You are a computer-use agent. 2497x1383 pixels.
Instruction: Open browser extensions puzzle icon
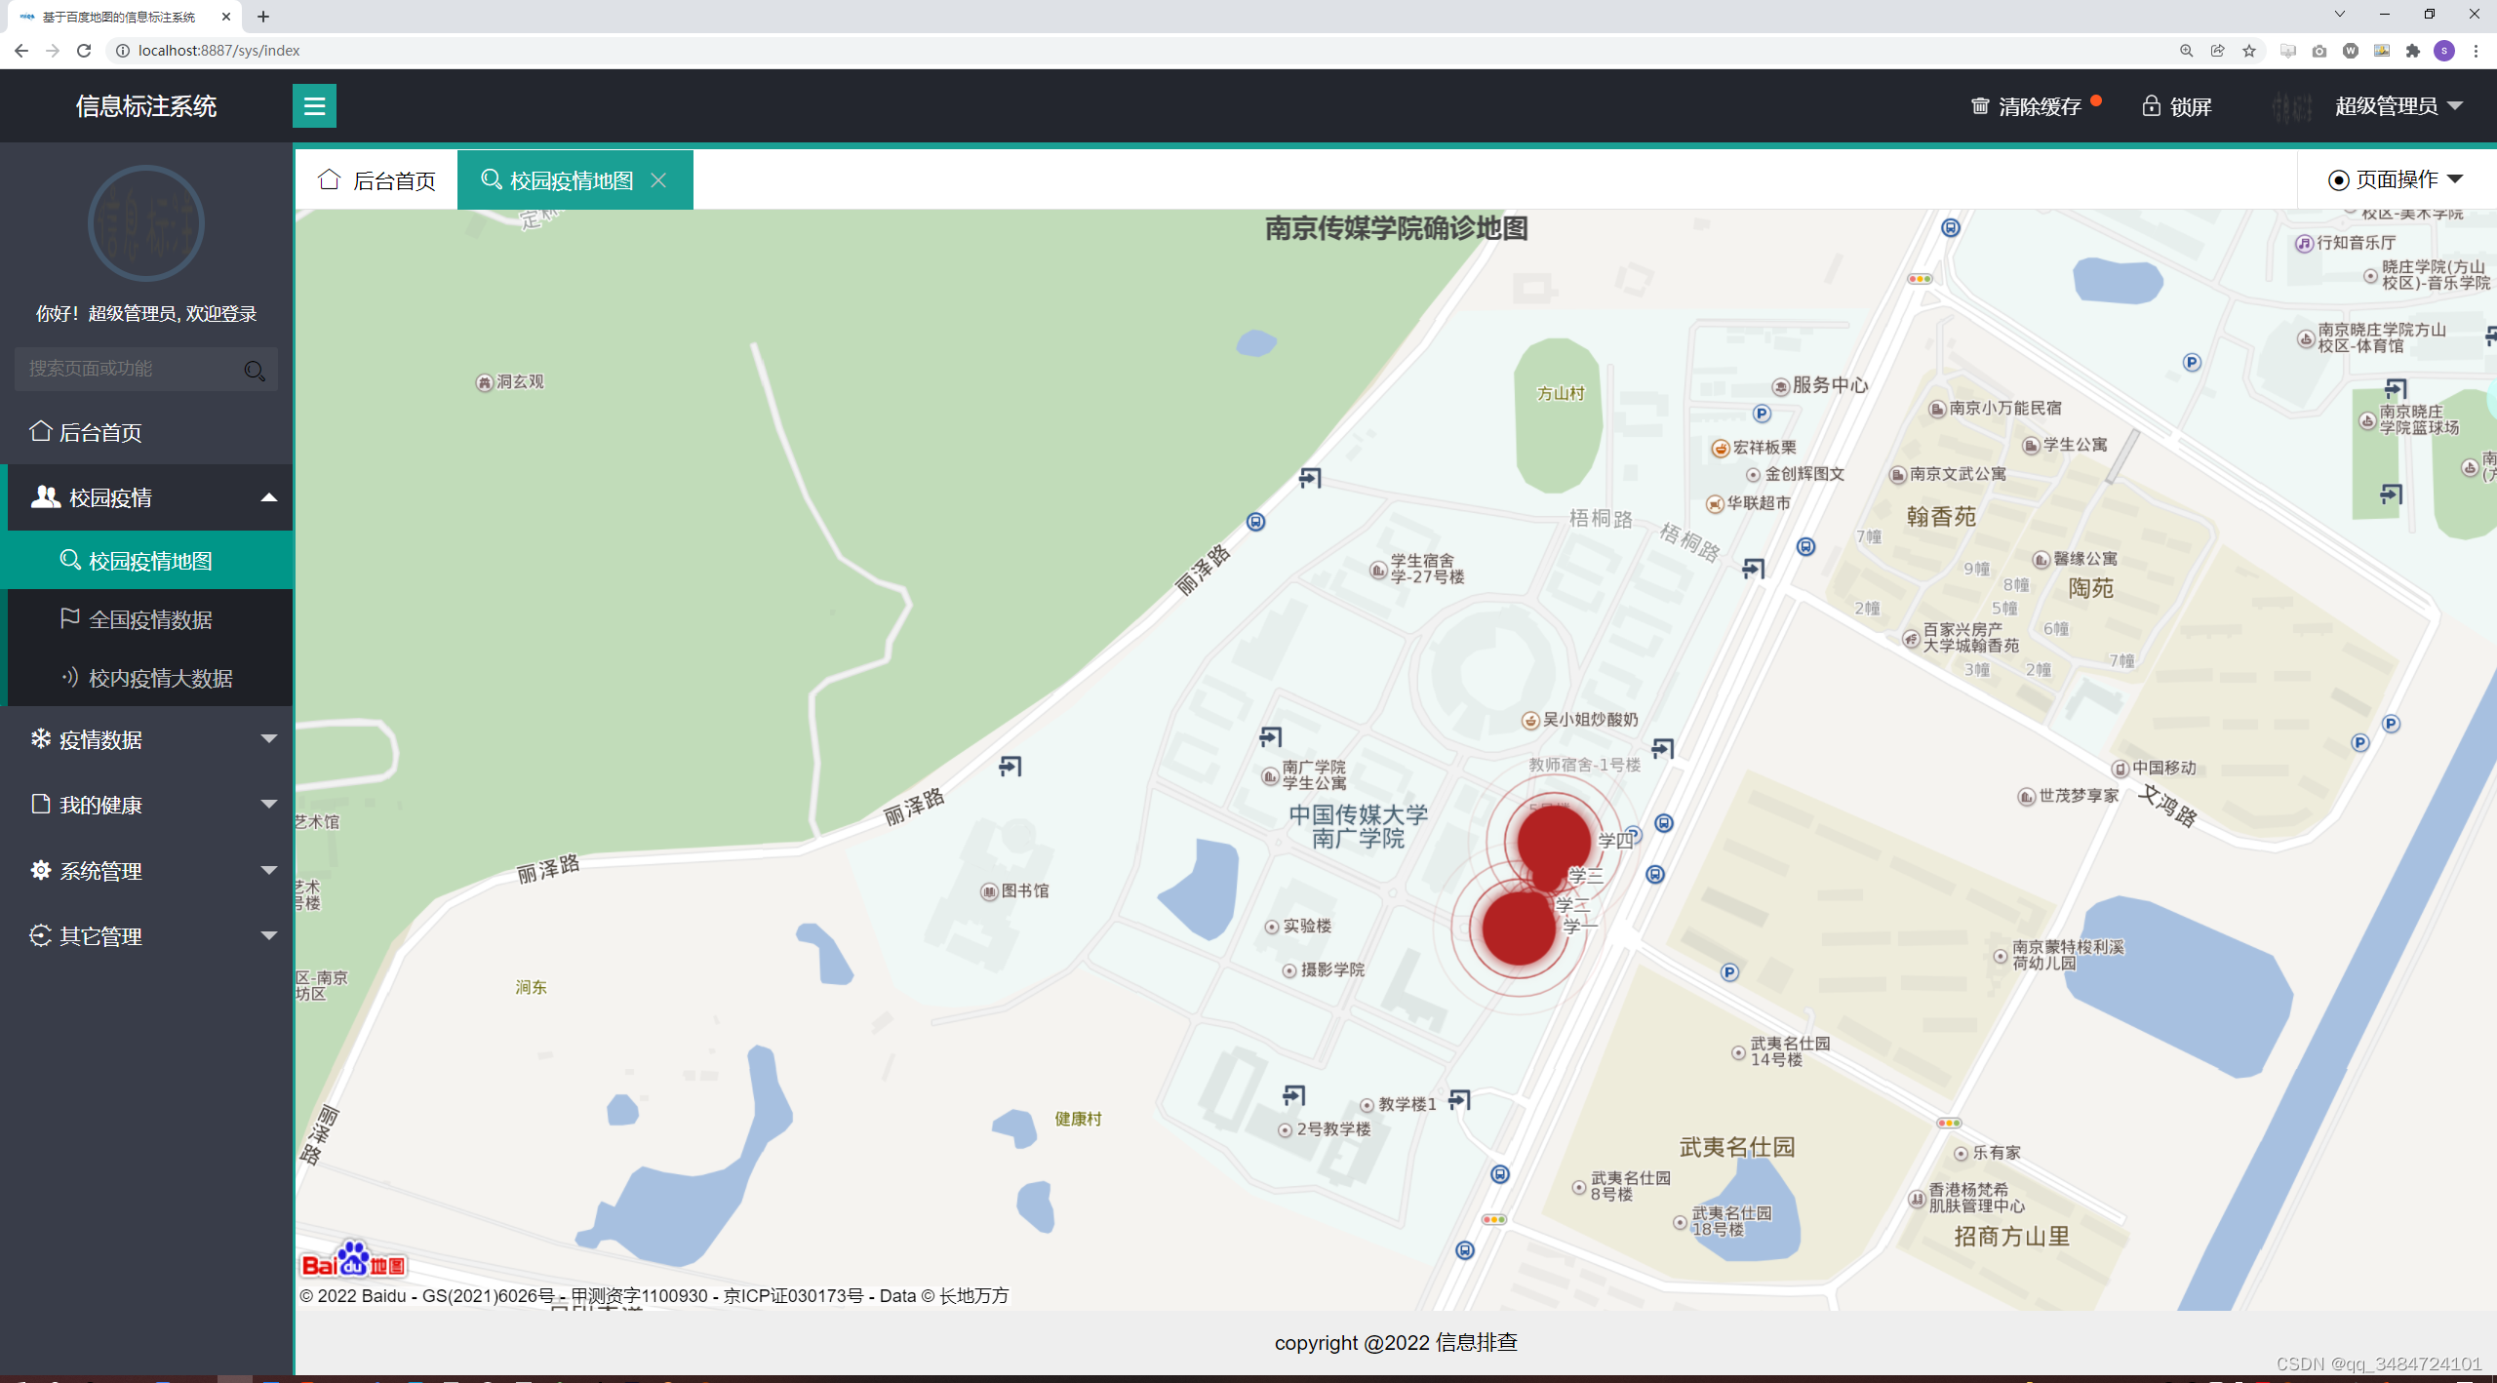tap(2413, 51)
